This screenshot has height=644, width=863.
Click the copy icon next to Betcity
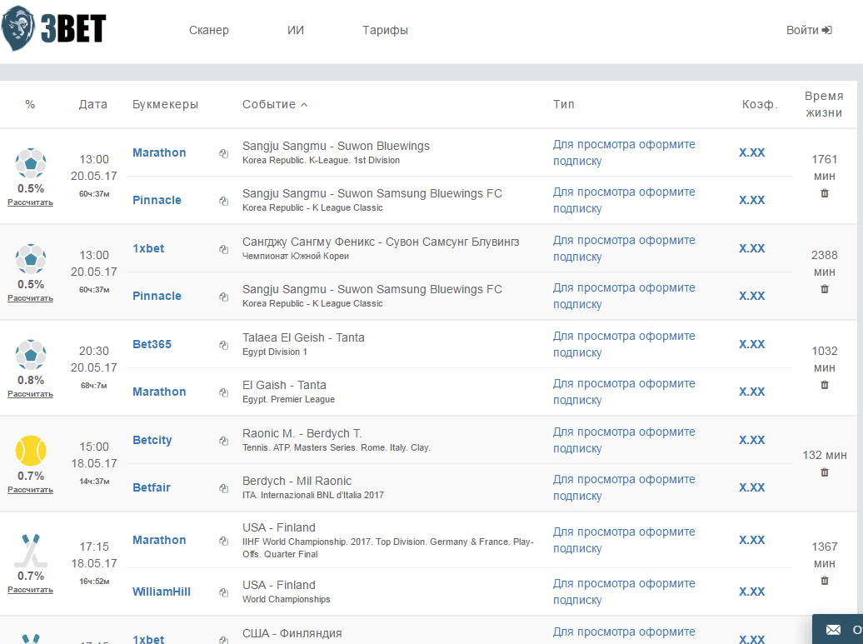[x=223, y=441]
